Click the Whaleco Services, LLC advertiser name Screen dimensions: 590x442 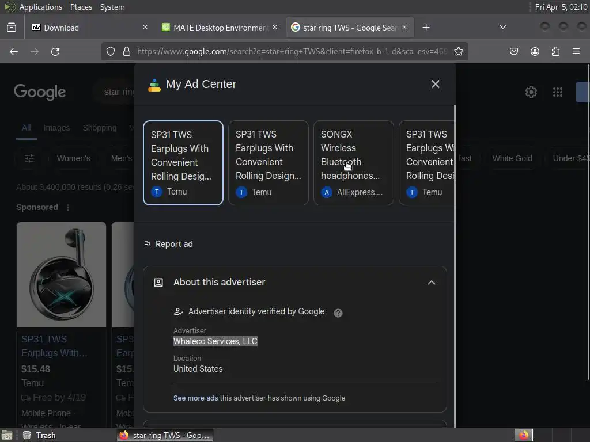tap(215, 341)
